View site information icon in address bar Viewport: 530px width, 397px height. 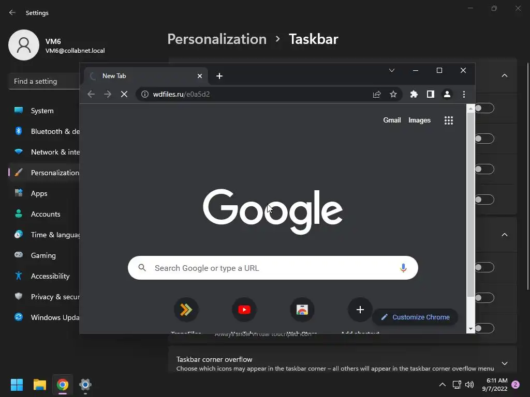coord(145,94)
